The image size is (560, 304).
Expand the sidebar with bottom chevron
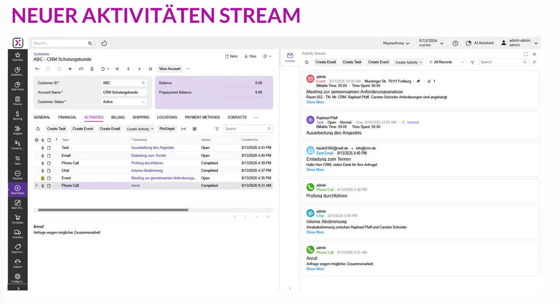(18, 289)
